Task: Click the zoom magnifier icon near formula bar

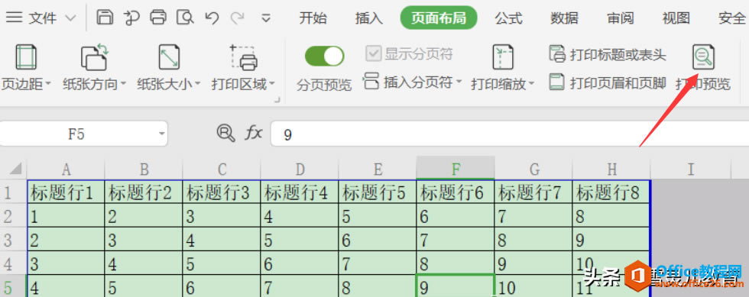Action: [x=225, y=133]
